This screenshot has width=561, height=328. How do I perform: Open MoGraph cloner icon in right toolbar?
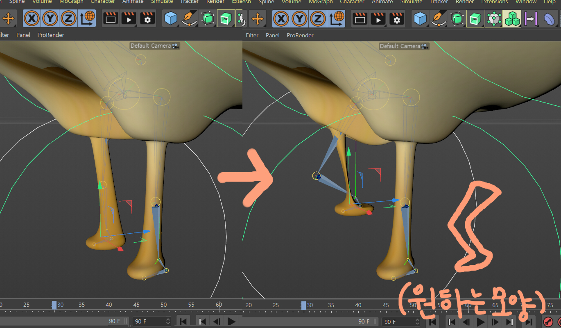[x=493, y=19]
